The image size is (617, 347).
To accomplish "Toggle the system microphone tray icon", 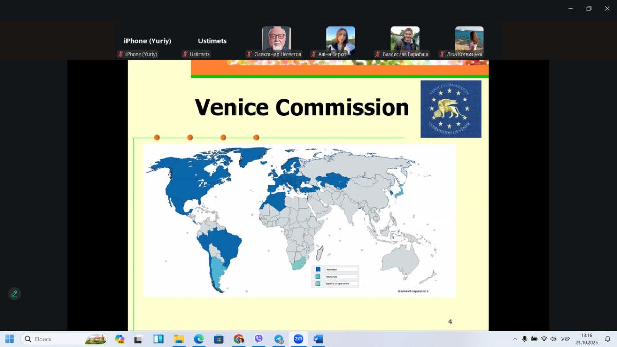I will [524, 339].
